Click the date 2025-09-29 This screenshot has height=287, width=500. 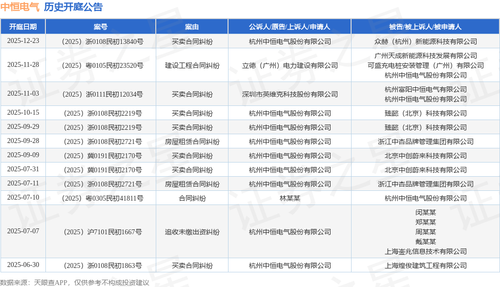(23, 126)
